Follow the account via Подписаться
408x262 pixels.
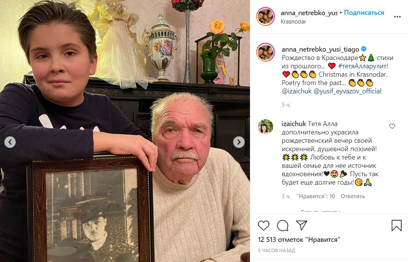pos(364,13)
